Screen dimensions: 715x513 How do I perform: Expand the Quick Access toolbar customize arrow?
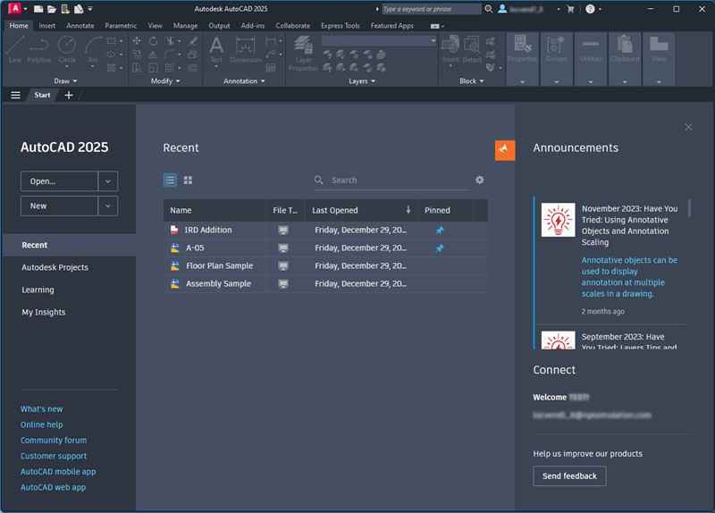coord(90,9)
